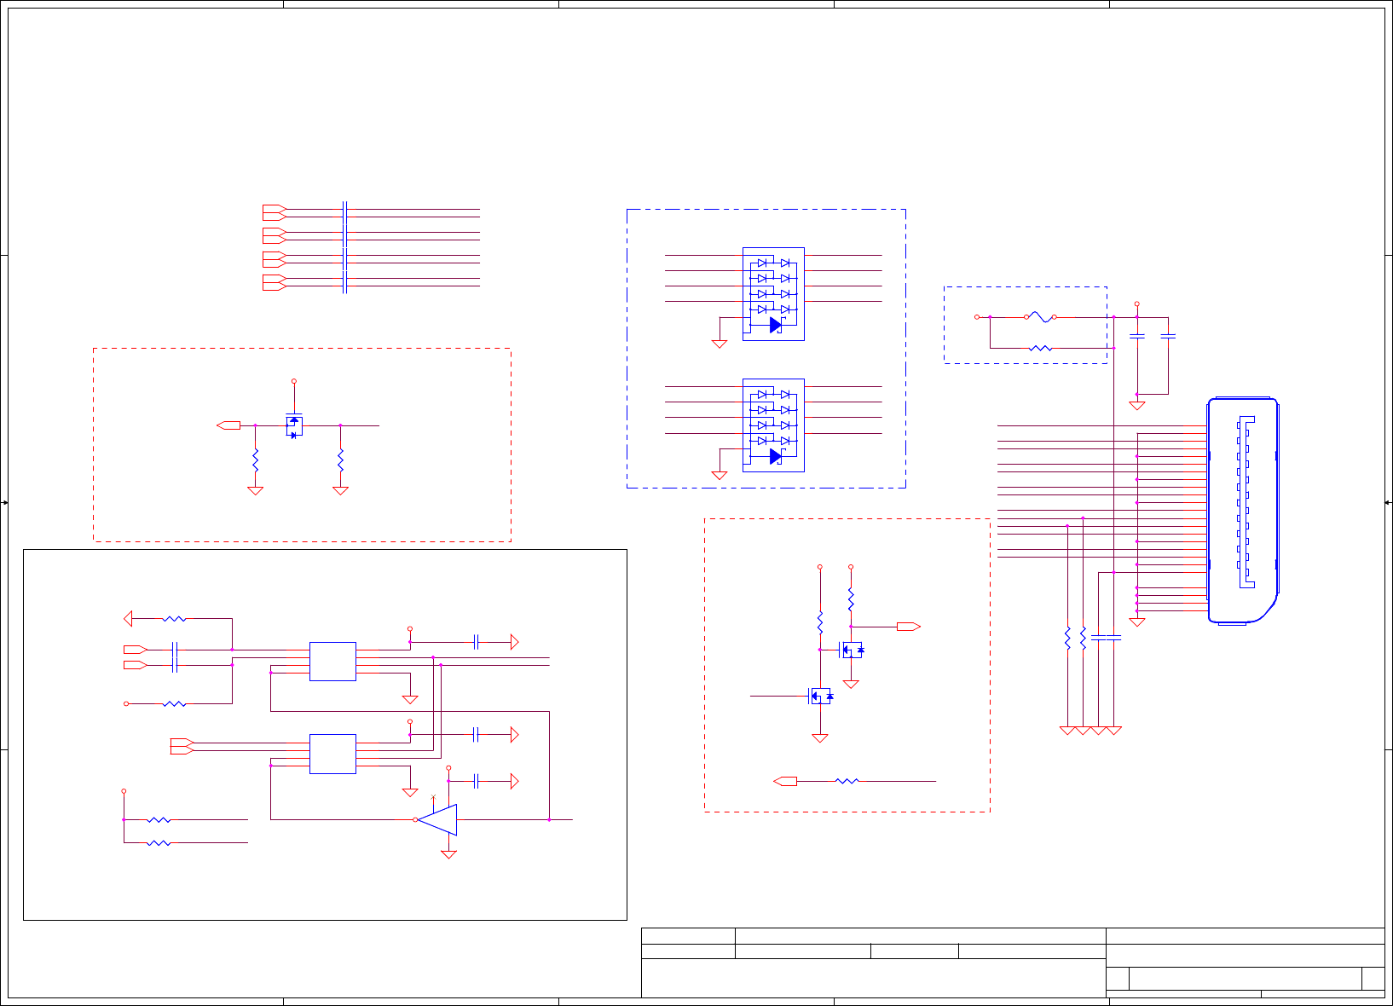
Task: Select the resistor next to the triangular left-pointing port
Action: [174, 618]
